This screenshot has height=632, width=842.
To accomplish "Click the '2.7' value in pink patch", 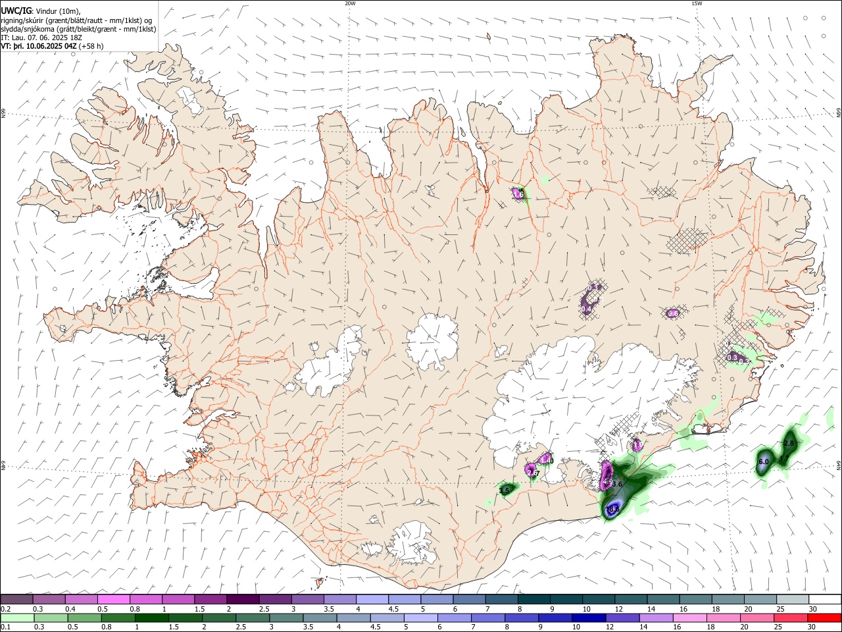I will click(533, 473).
